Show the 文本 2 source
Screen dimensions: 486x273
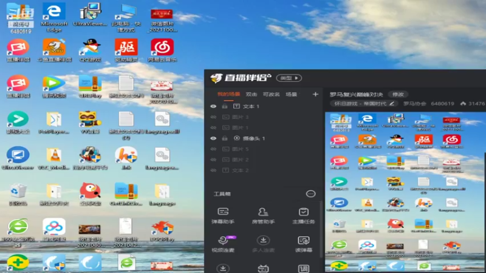[x=213, y=170]
